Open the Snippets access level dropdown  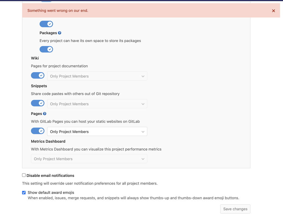point(97,104)
